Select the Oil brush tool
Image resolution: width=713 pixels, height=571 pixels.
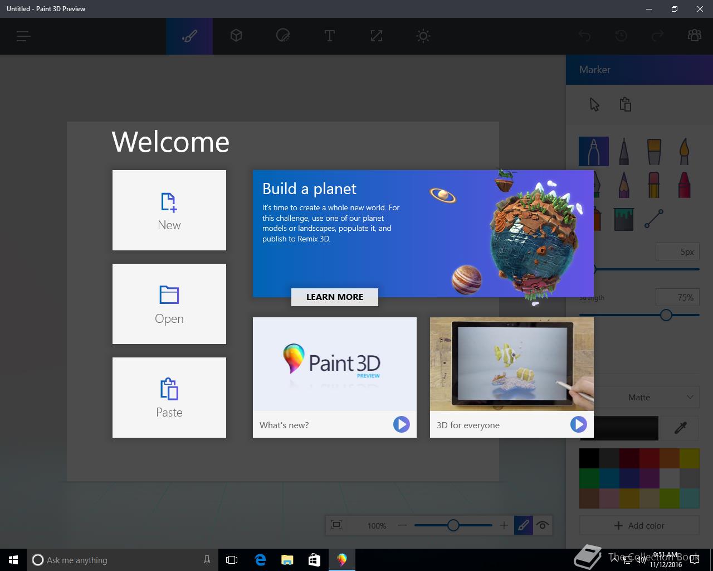coord(654,152)
